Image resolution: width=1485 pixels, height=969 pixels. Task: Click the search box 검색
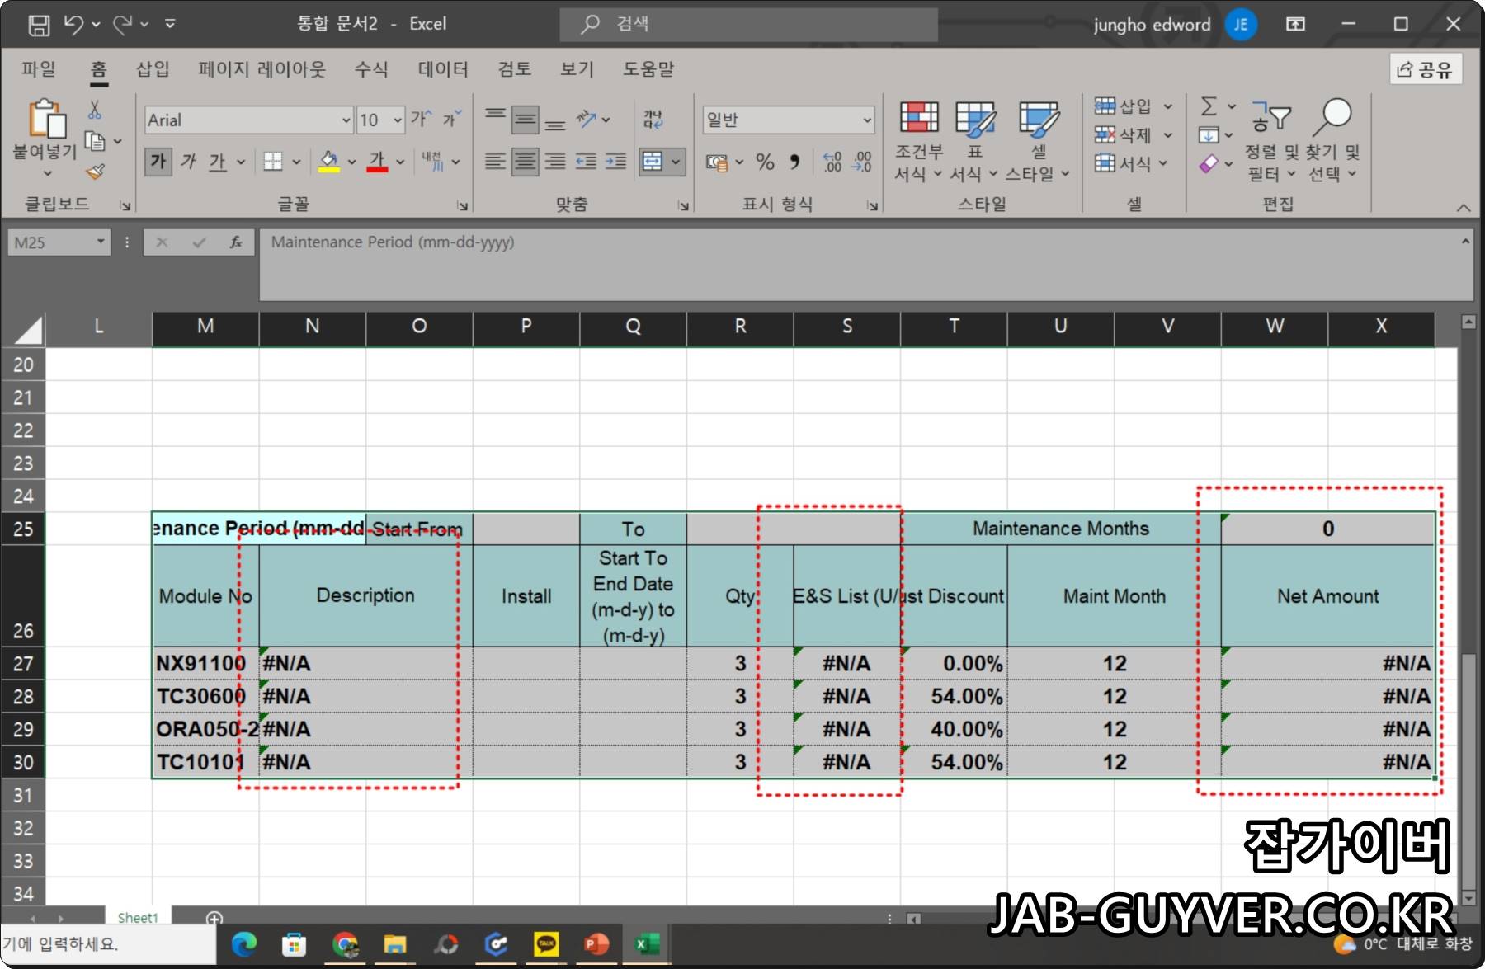click(749, 24)
